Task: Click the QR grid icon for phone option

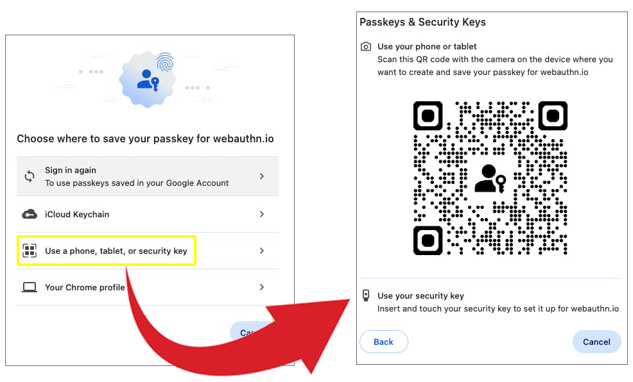Action: point(30,251)
